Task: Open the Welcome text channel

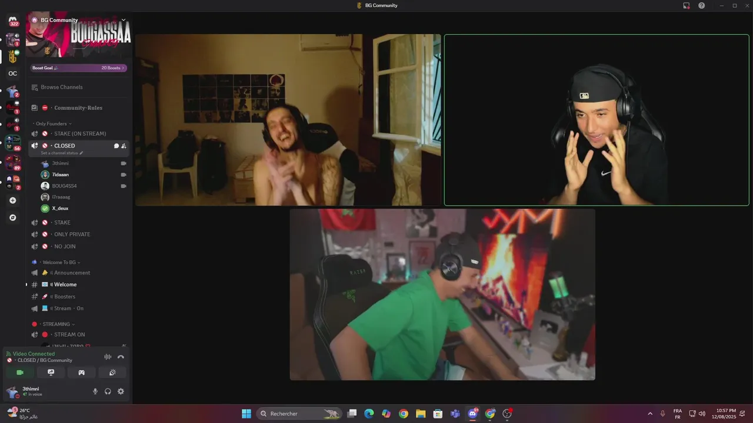Action: coord(79,284)
